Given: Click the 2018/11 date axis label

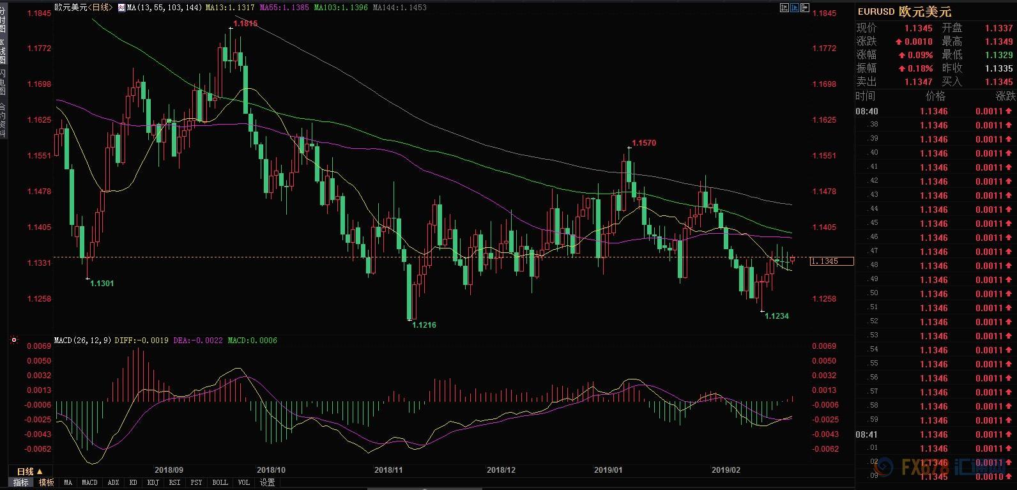Looking at the screenshot, I should (388, 470).
